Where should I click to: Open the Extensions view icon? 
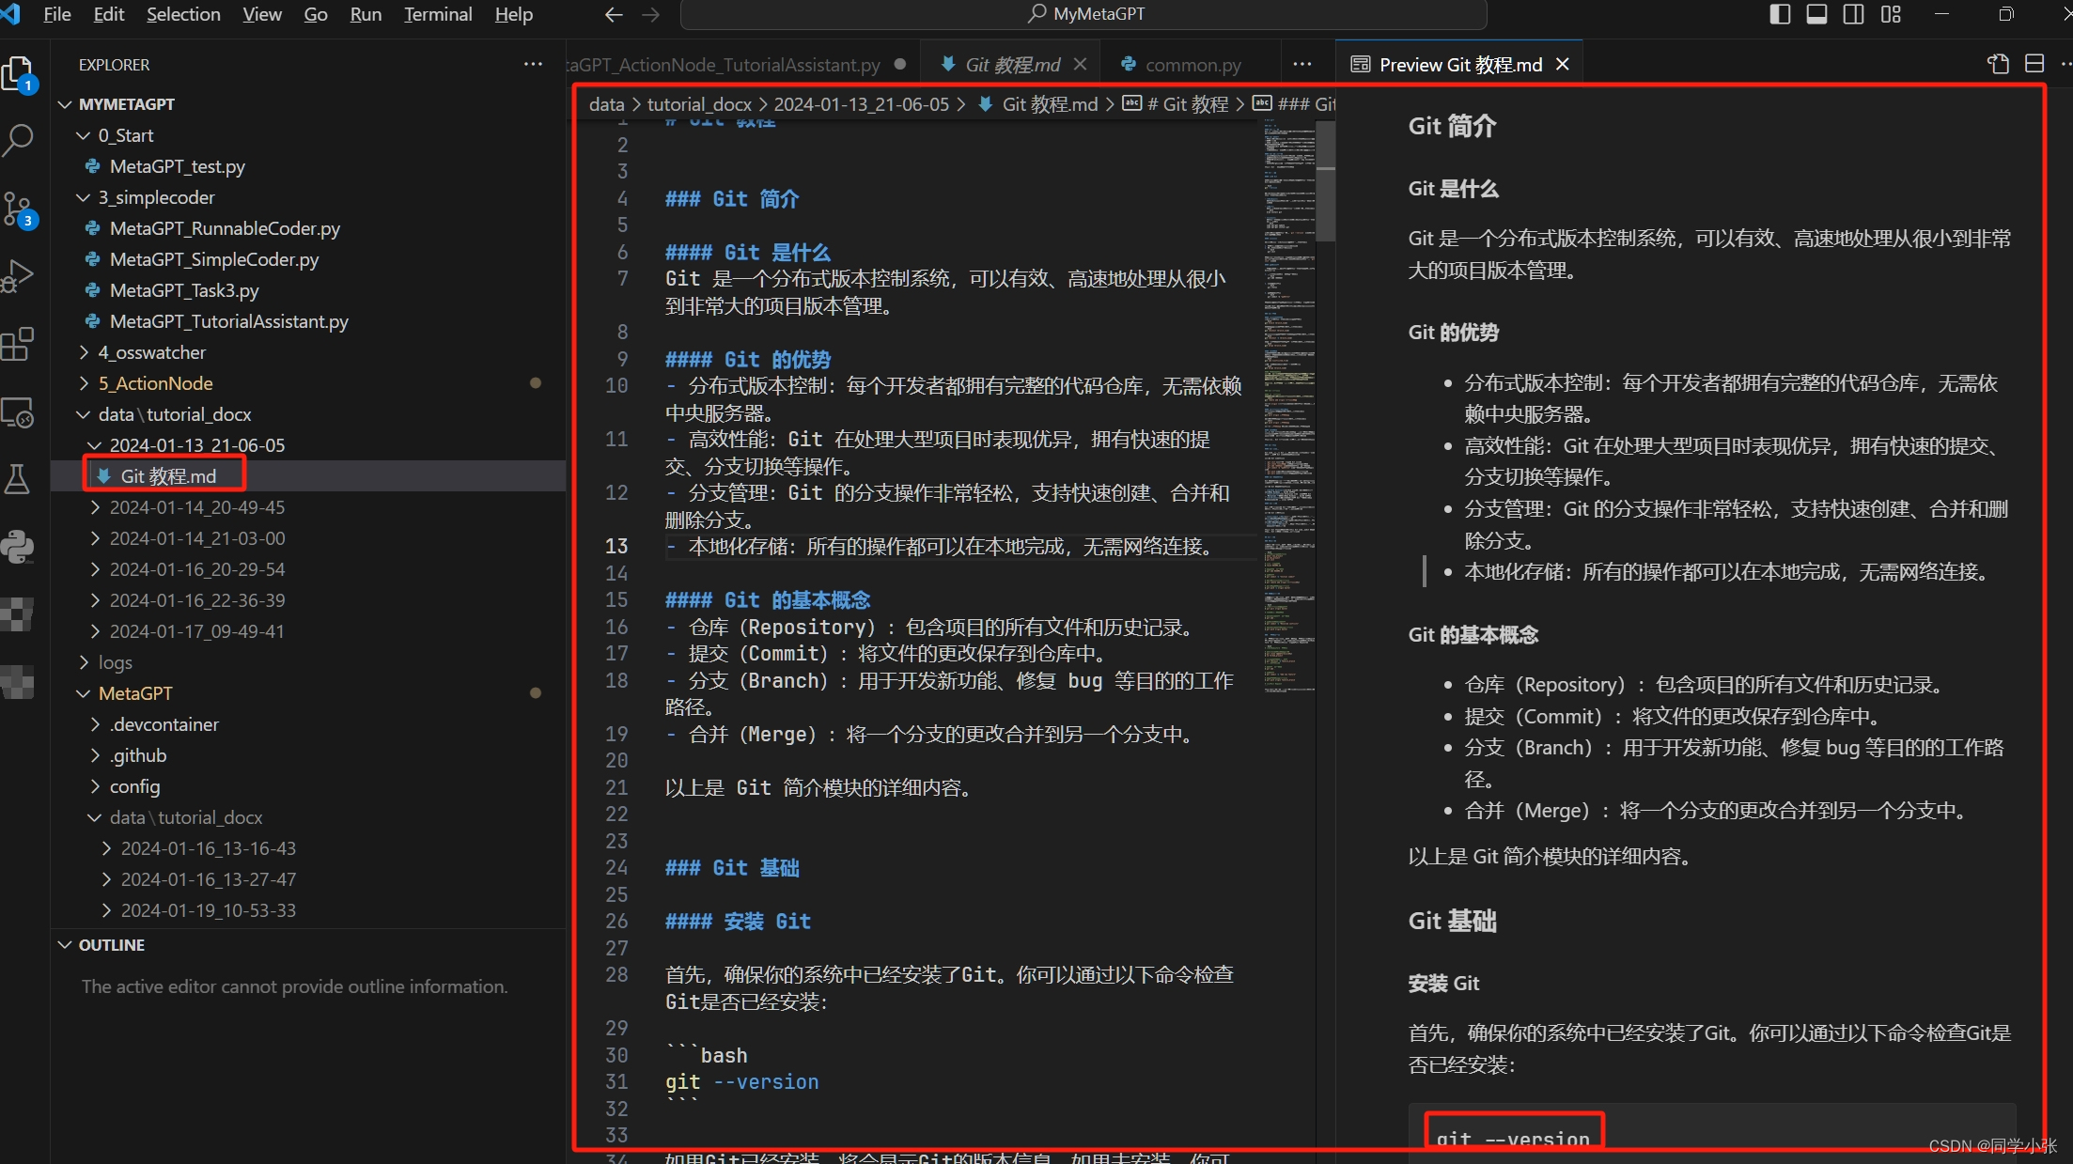coord(18,344)
